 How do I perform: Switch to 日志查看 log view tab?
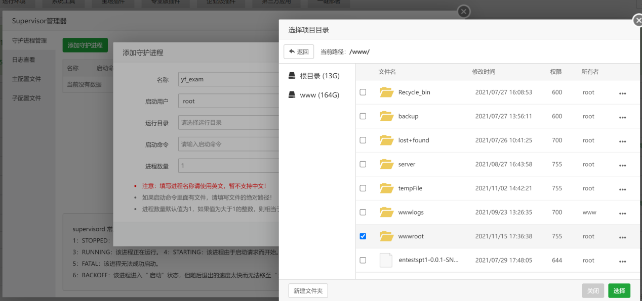click(24, 60)
